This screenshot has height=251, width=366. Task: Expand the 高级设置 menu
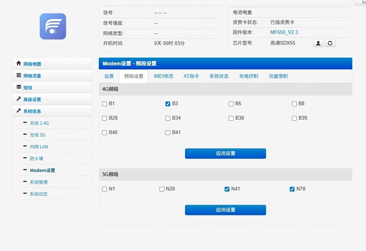(x=32, y=99)
